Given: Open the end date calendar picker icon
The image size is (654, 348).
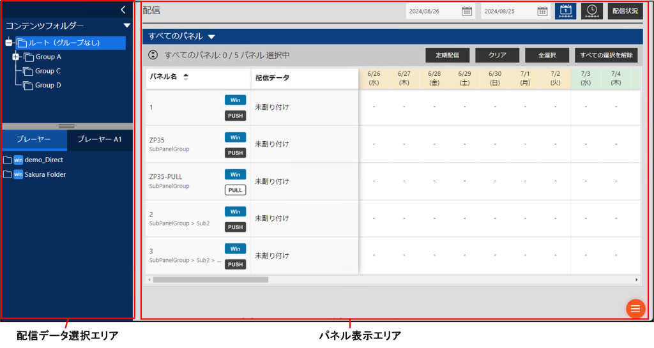Looking at the screenshot, I should [x=542, y=11].
